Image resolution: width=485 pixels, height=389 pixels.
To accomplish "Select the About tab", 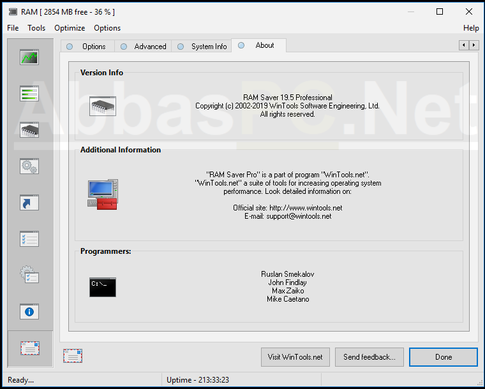I will tap(258, 45).
